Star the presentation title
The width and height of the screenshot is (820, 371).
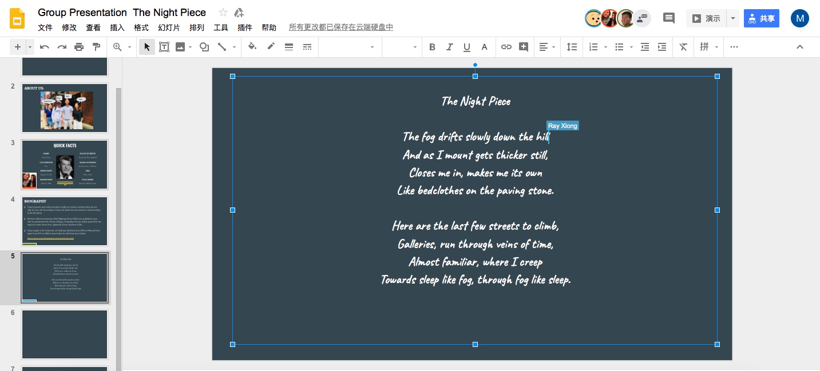click(223, 13)
